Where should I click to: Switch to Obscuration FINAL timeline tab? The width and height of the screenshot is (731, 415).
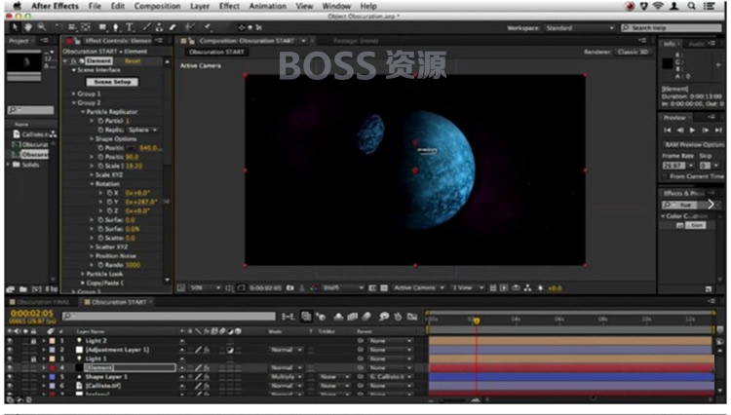[43, 302]
